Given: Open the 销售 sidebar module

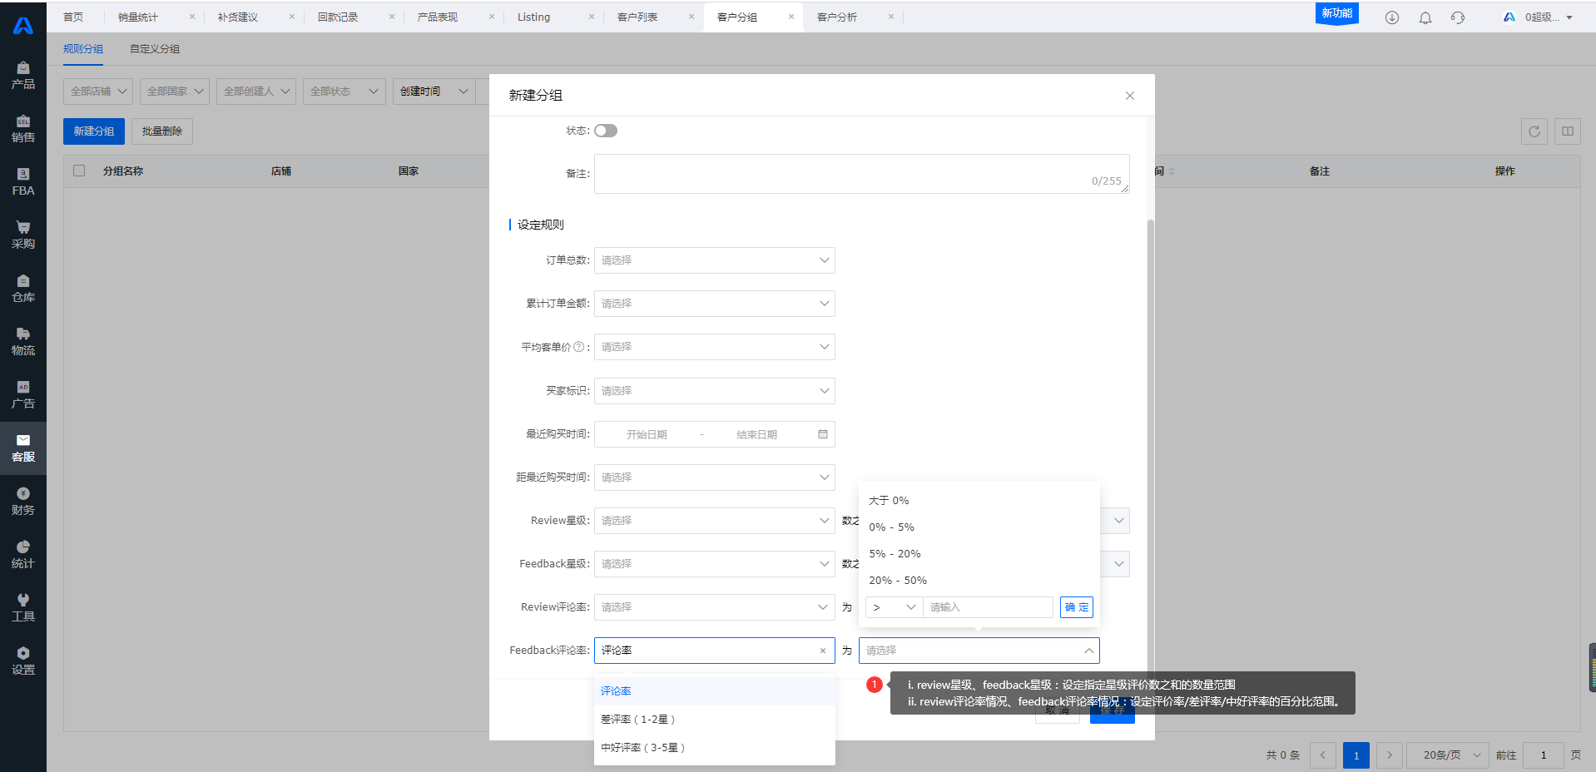Looking at the screenshot, I should tap(23, 129).
